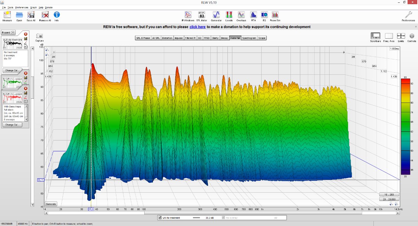The image size is (418, 226).
Task: Toggle the Scrollbars button
Action: pyautogui.click(x=376, y=36)
